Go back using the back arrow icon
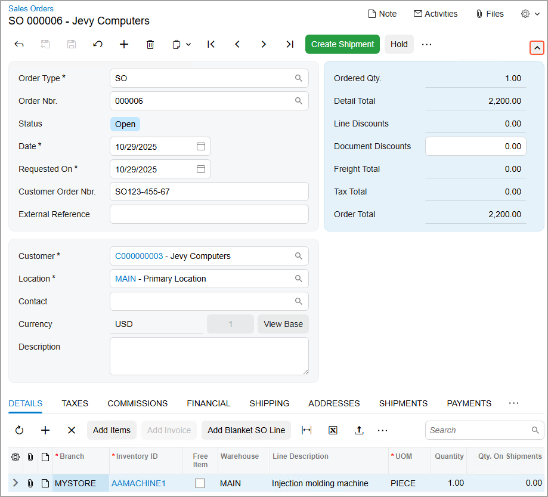548x497 pixels. pyautogui.click(x=19, y=44)
